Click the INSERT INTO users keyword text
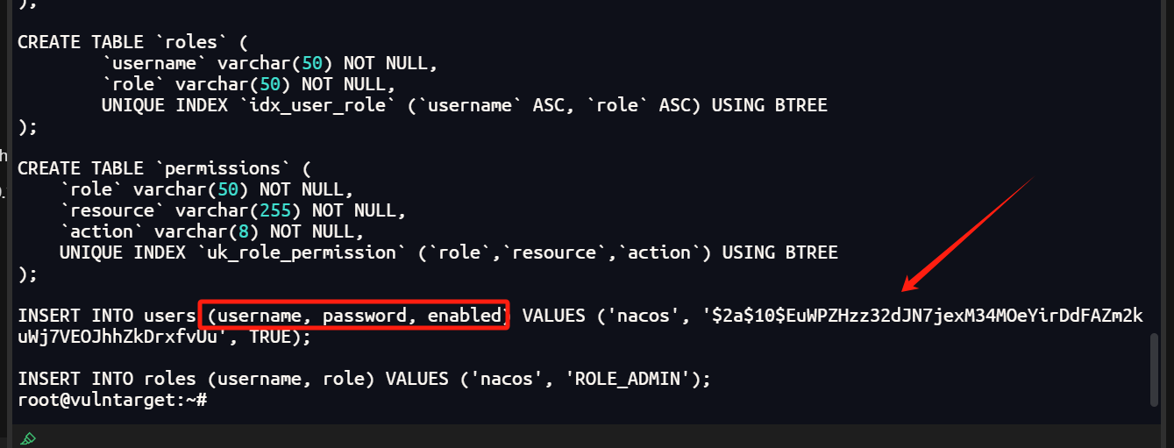Screen dimensions: 1174x448 [x=106, y=316]
